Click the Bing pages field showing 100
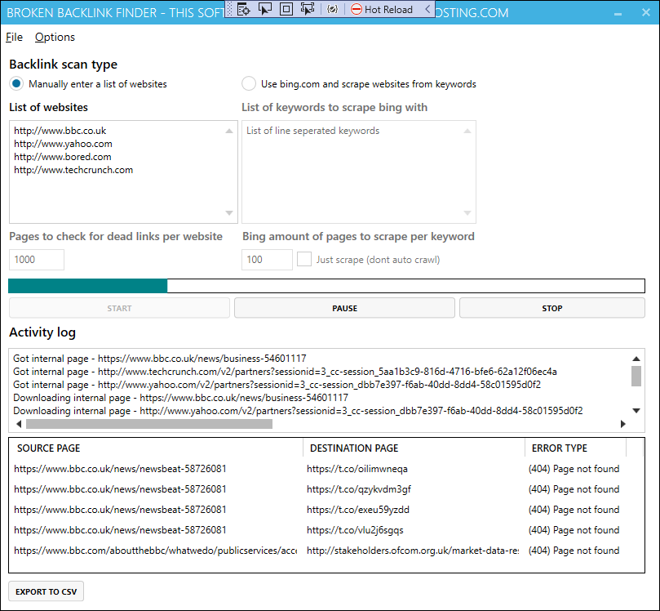 point(267,260)
